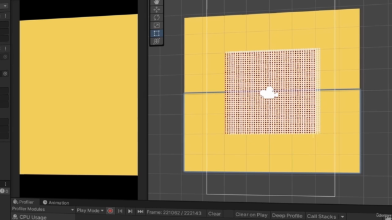The image size is (392, 220).
Task: Go to previous profiler frame
Action: point(120,211)
